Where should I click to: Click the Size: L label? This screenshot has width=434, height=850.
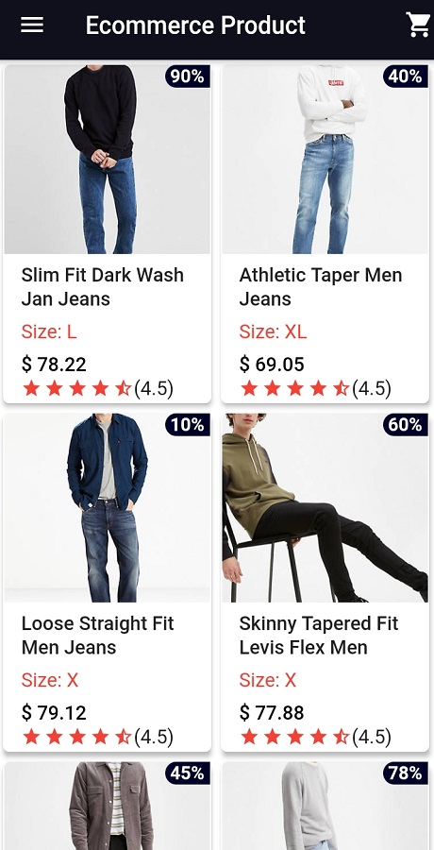click(49, 331)
